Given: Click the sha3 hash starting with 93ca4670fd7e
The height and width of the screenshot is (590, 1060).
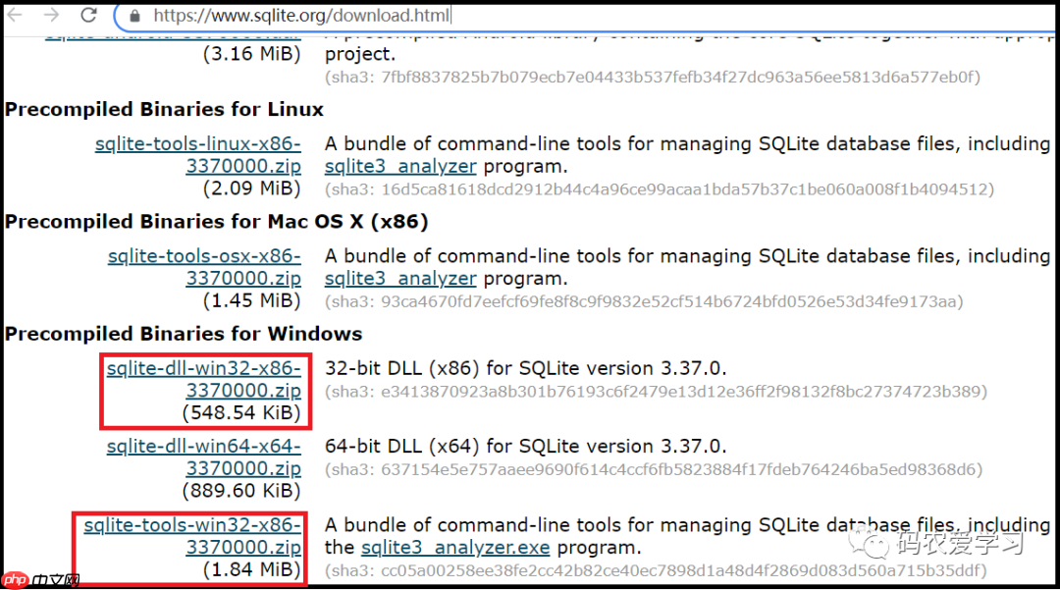Looking at the screenshot, I should [x=644, y=301].
